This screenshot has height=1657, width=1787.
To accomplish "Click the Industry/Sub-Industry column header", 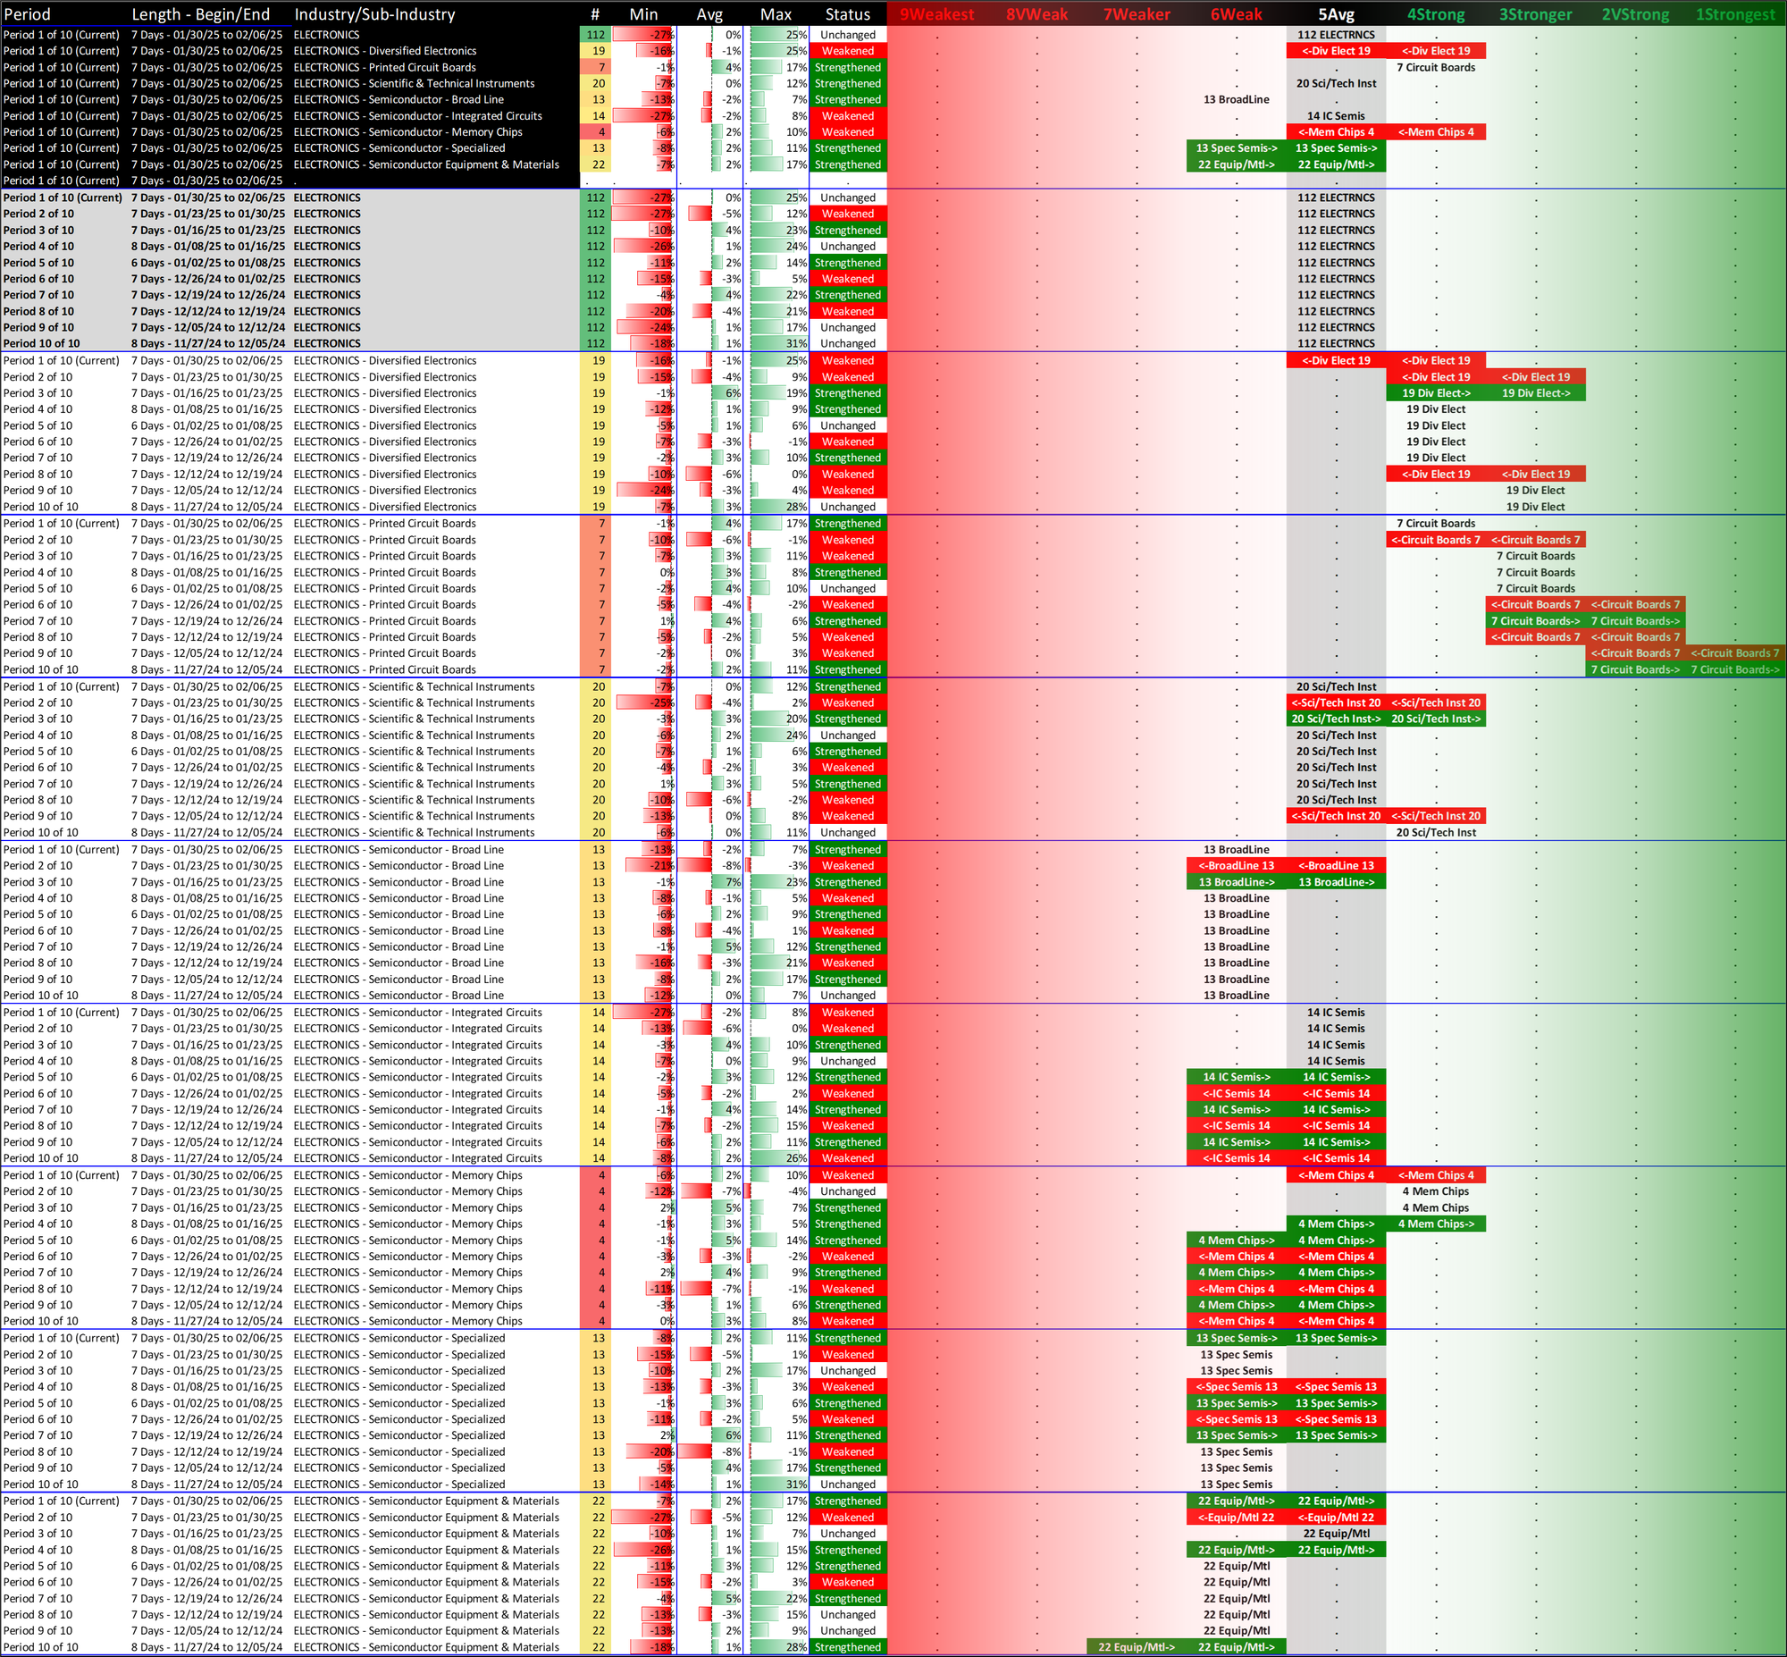I will point(374,14).
